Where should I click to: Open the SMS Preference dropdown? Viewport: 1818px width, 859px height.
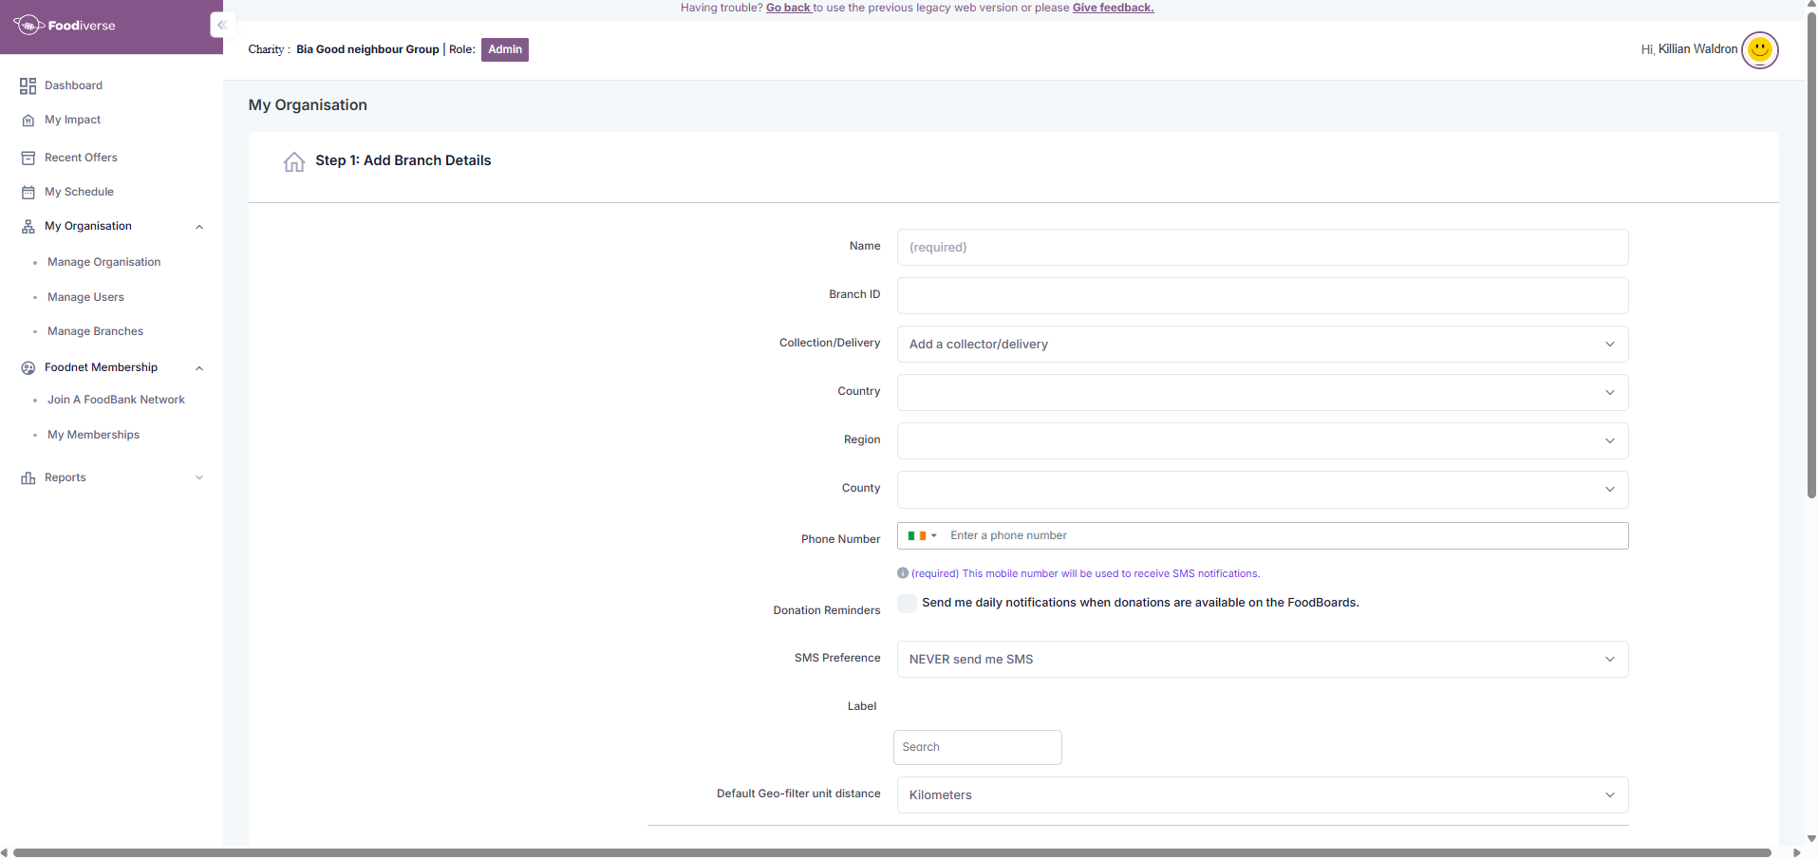coord(1262,660)
